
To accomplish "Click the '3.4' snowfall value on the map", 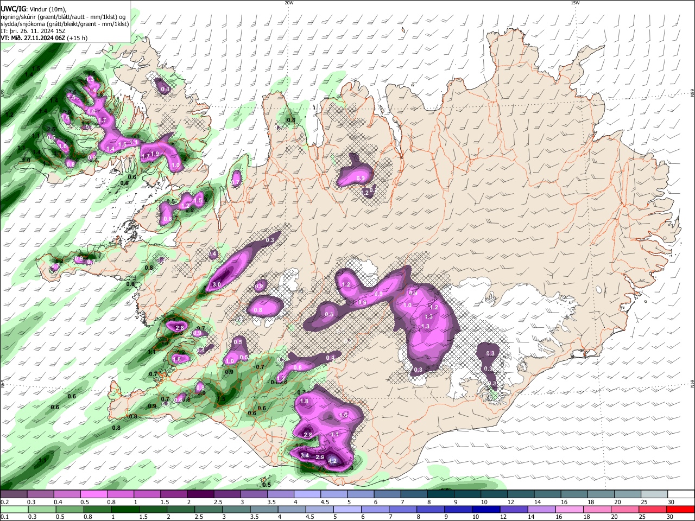I will (x=305, y=455).
